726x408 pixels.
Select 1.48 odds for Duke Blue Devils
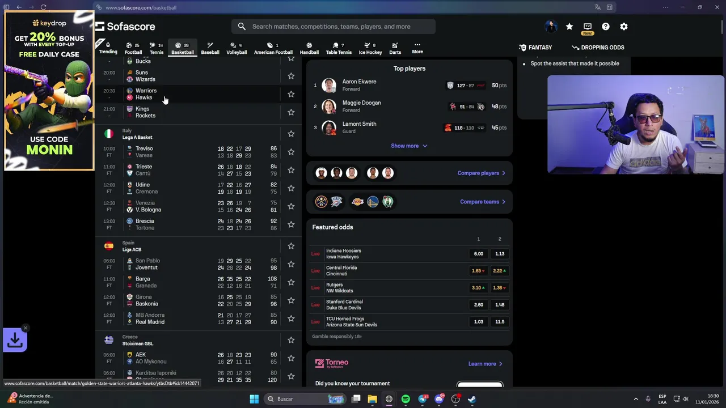point(500,305)
